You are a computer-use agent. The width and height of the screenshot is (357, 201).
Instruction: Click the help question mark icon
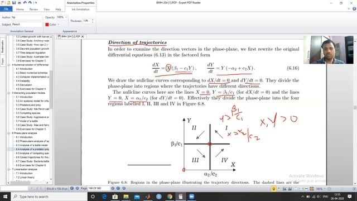point(354,9)
